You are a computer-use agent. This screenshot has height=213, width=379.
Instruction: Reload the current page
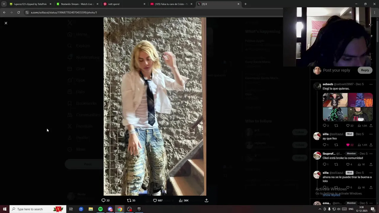tap(18, 12)
